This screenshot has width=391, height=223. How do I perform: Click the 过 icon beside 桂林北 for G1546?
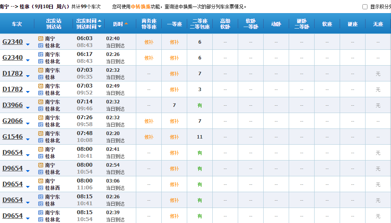(x=41, y=140)
